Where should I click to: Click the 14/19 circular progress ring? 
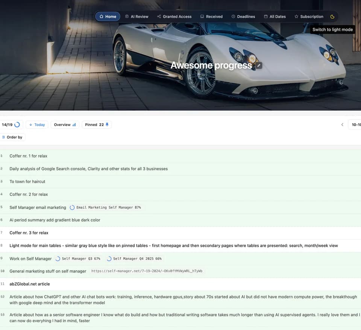(x=17, y=125)
